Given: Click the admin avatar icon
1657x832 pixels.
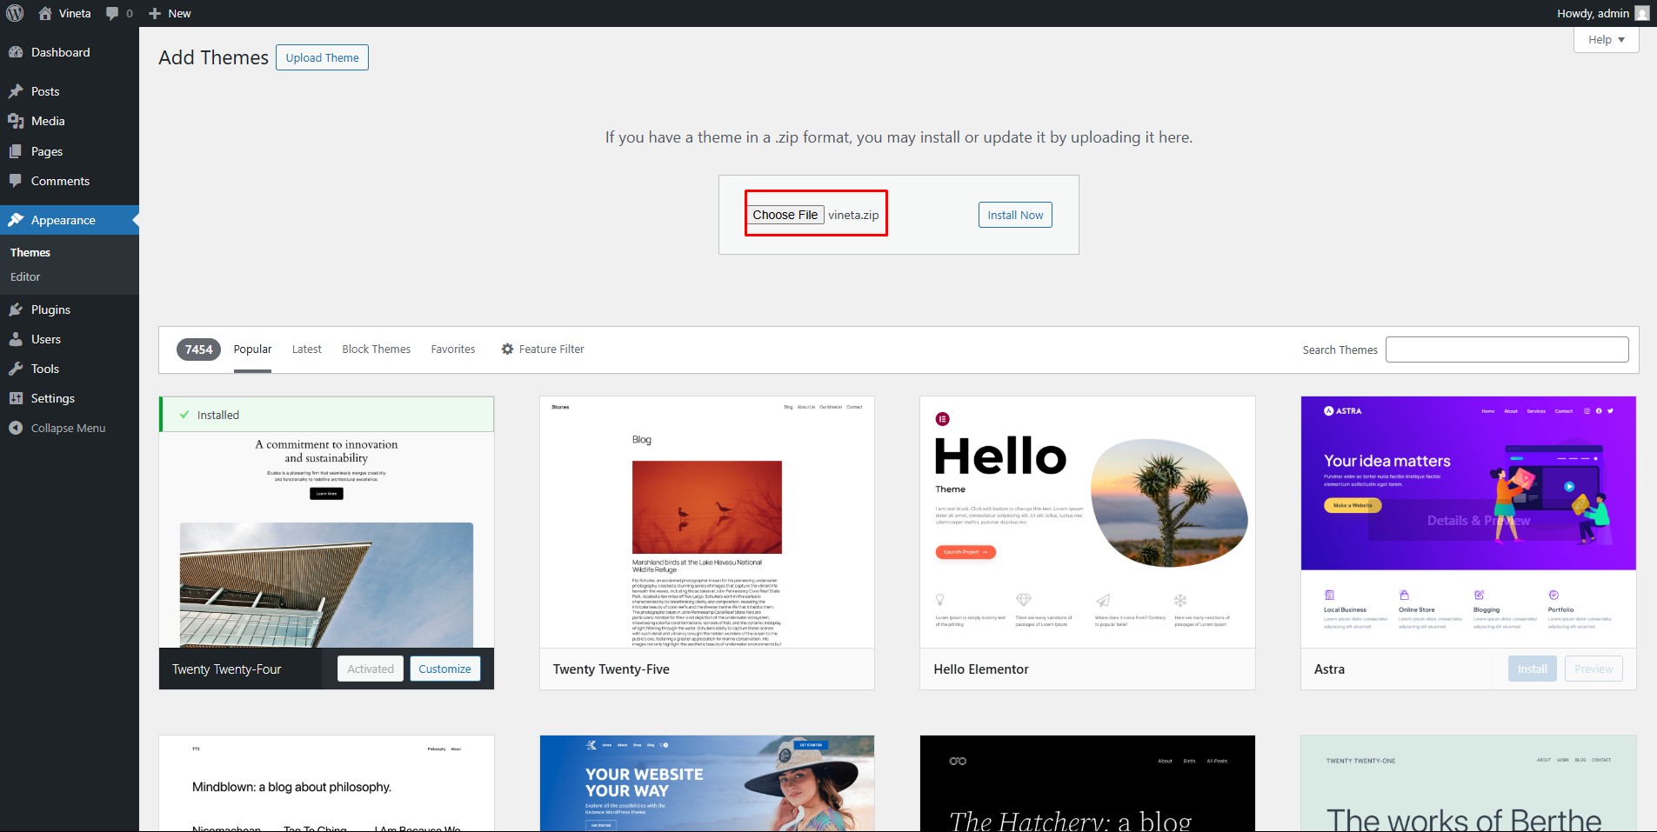Looking at the screenshot, I should (1642, 13).
